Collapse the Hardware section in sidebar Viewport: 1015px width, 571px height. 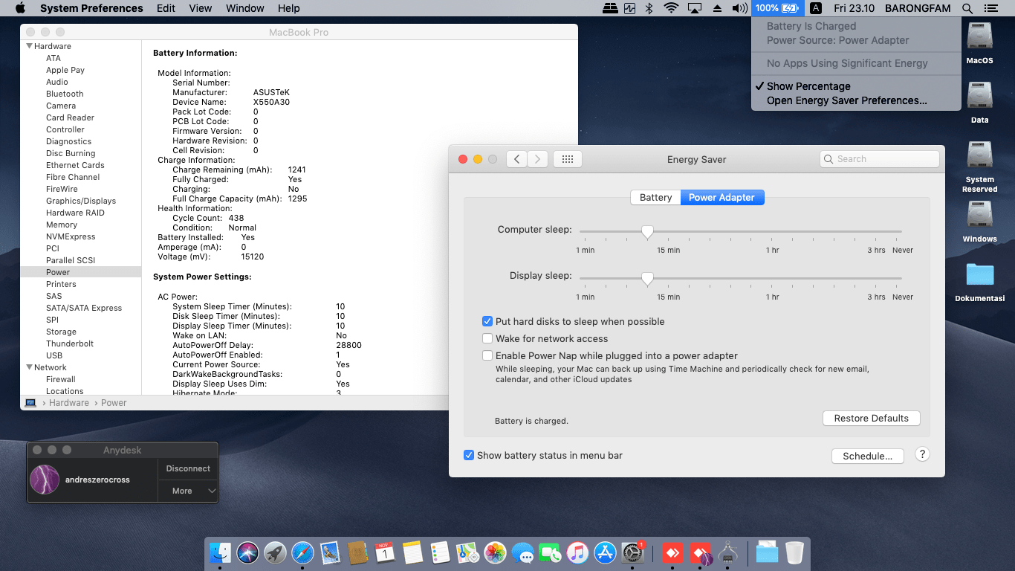coord(30,46)
